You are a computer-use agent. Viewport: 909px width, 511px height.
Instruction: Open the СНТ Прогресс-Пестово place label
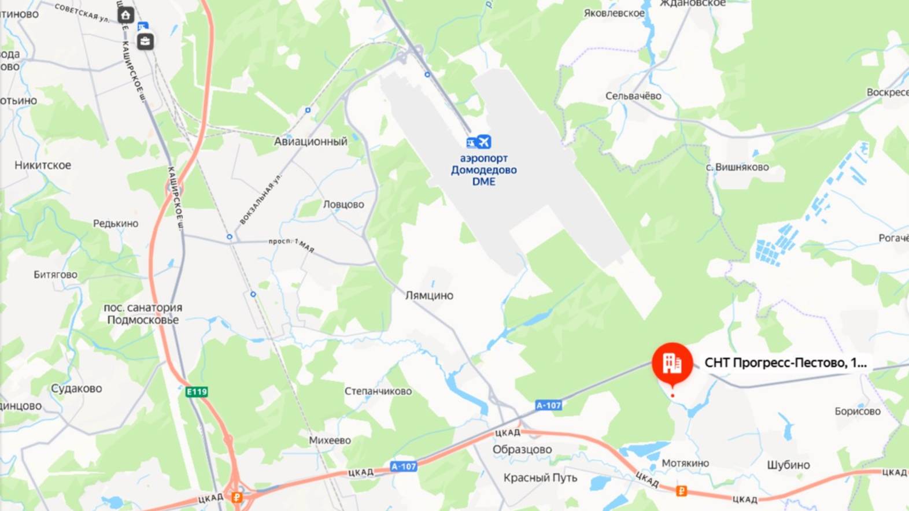(x=785, y=363)
